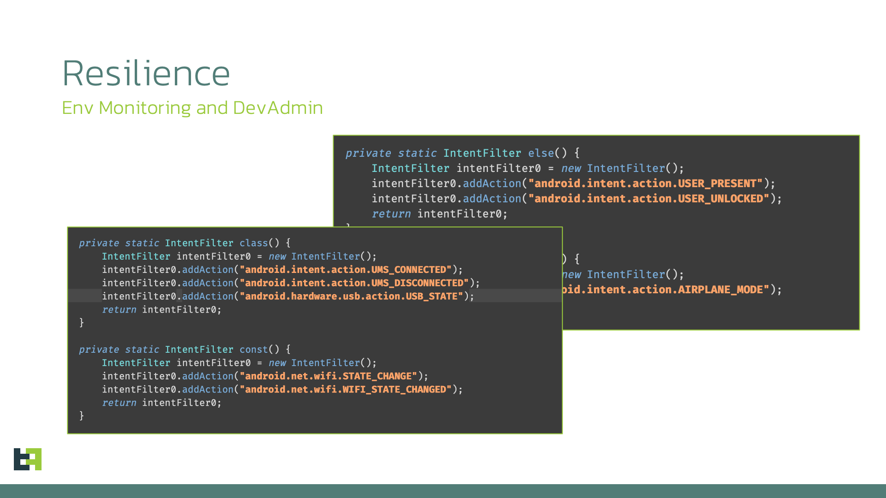Image resolution: width=886 pixels, height=498 pixels.
Task: Click the teal footer bar
Action: [443, 491]
